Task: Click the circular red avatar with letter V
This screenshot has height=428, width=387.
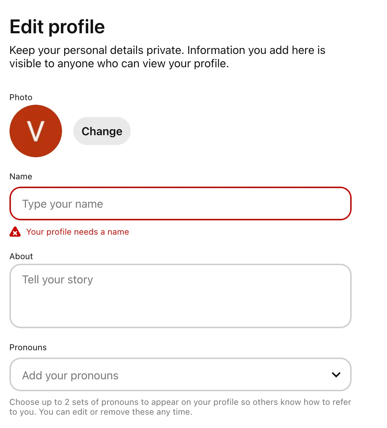Action: [x=36, y=131]
